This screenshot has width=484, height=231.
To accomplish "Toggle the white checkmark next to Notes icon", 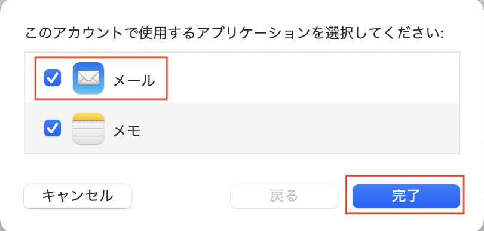I will (53, 128).
